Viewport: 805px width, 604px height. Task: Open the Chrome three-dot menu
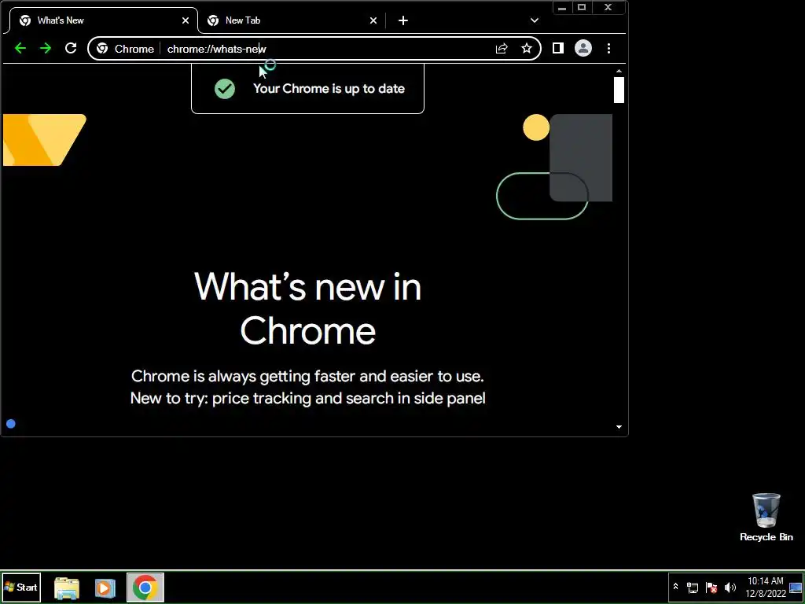tap(609, 48)
